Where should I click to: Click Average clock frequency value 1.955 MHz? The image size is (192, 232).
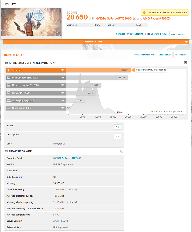coord(59,196)
